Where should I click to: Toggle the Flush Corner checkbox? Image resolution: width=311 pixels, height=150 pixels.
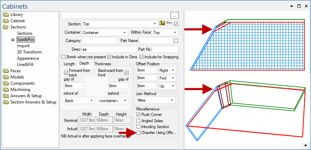[139, 115]
